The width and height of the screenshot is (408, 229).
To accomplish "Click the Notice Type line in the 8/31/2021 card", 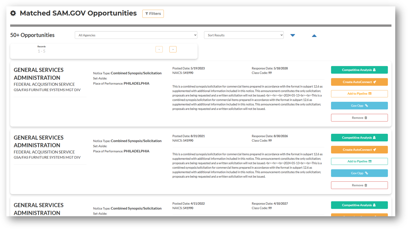I will [x=127, y=141].
